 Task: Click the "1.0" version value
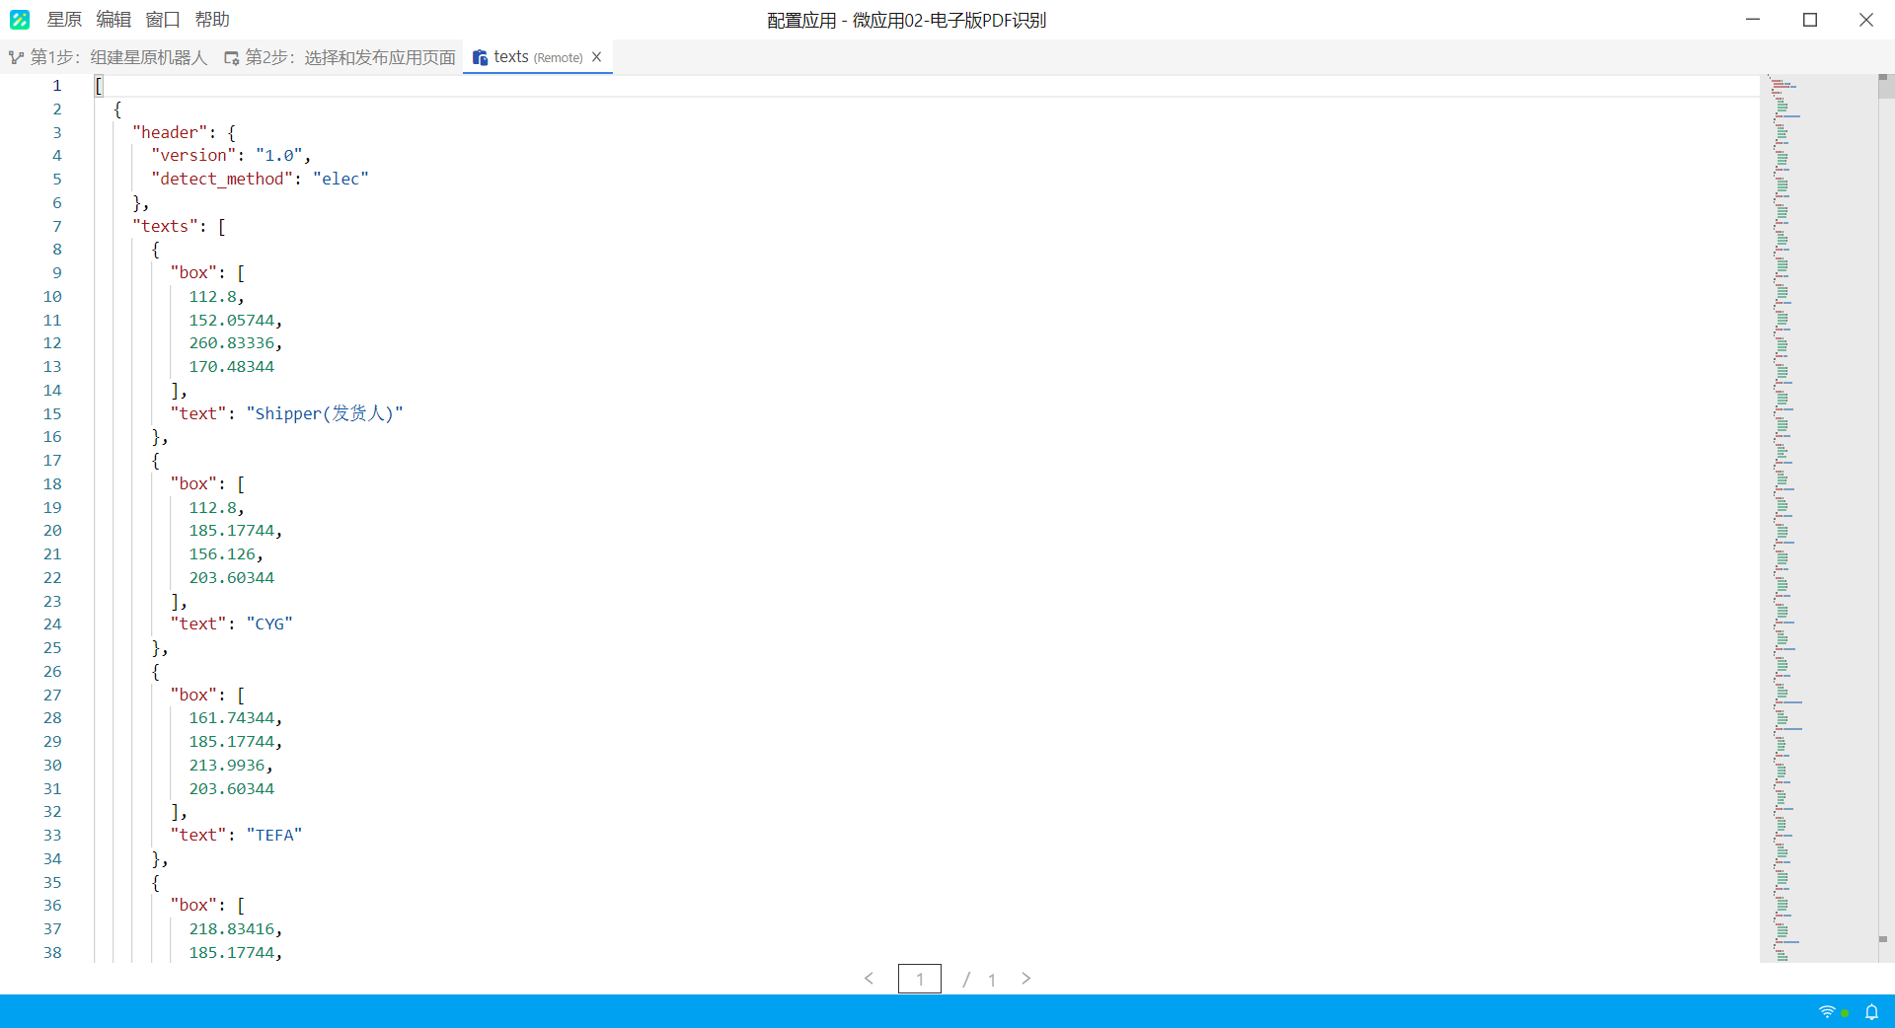pyautogui.click(x=279, y=156)
